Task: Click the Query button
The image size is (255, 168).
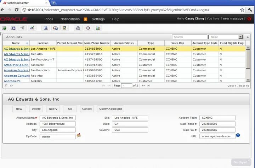Action: (x=53, y=109)
